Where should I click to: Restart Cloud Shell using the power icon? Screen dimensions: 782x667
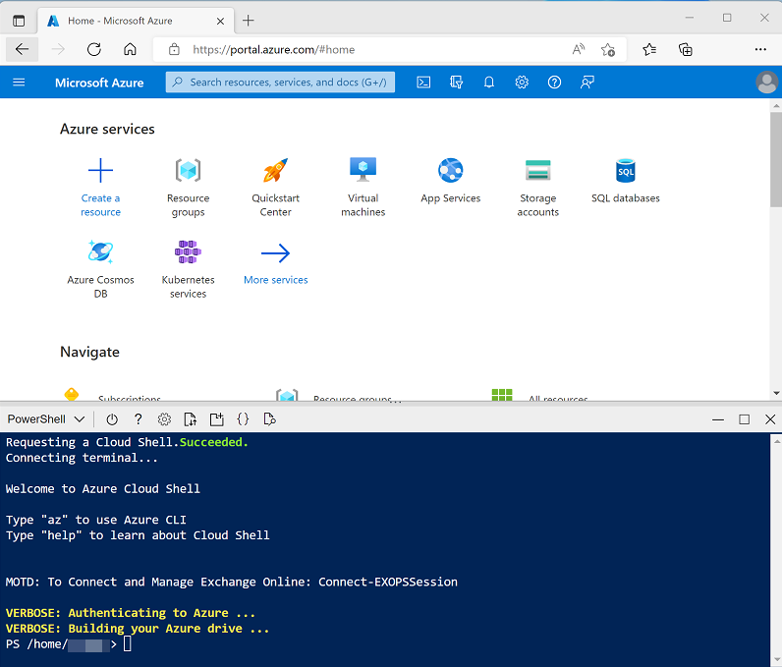(x=112, y=419)
